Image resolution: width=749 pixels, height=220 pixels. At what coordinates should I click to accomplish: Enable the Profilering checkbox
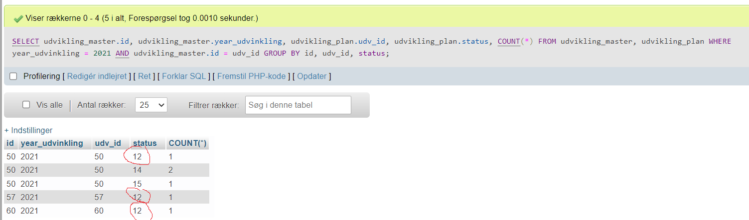(13, 76)
